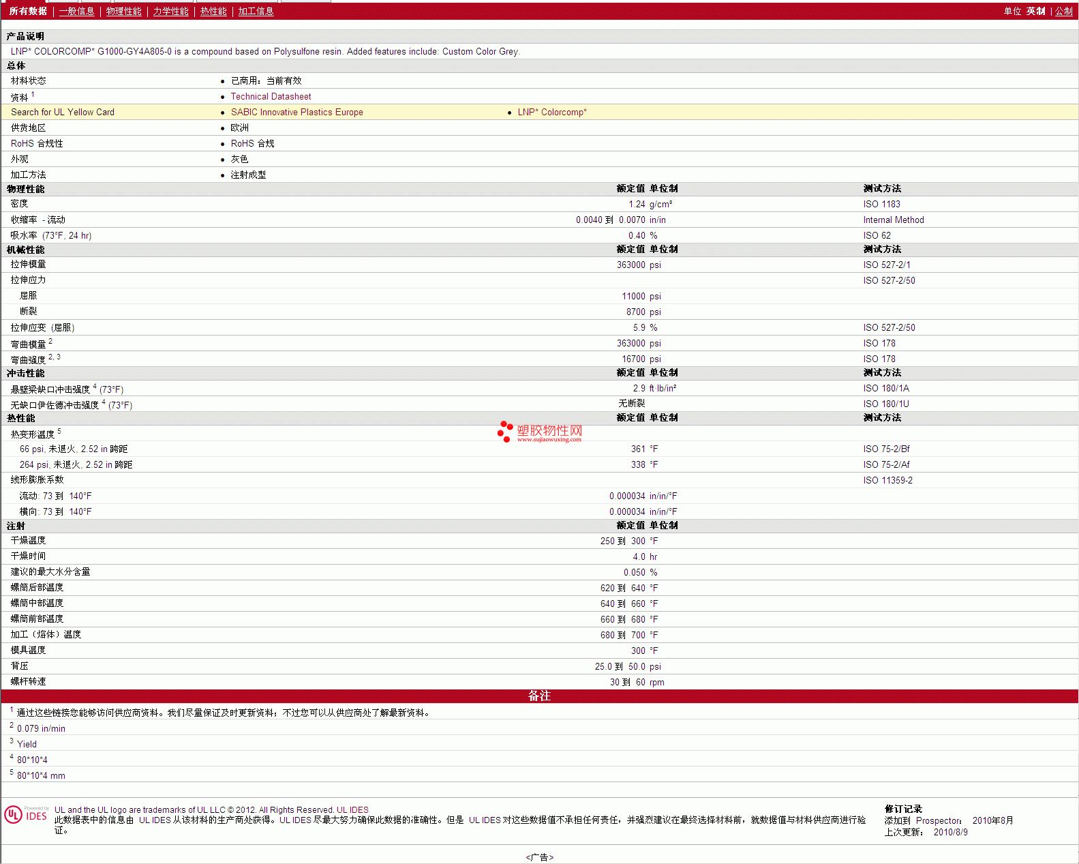Click the ISO 62 test method
Image resolution: width=1079 pixels, height=864 pixels.
877,236
